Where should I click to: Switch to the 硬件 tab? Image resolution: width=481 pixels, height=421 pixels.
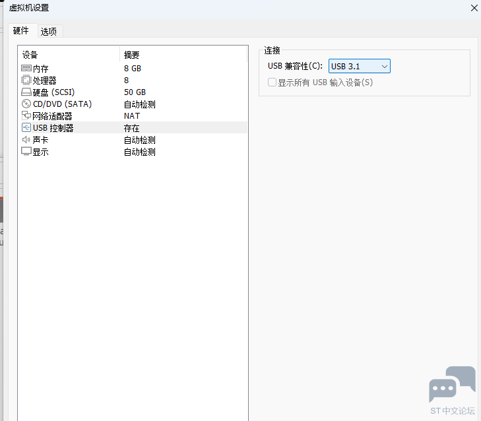tap(21, 31)
